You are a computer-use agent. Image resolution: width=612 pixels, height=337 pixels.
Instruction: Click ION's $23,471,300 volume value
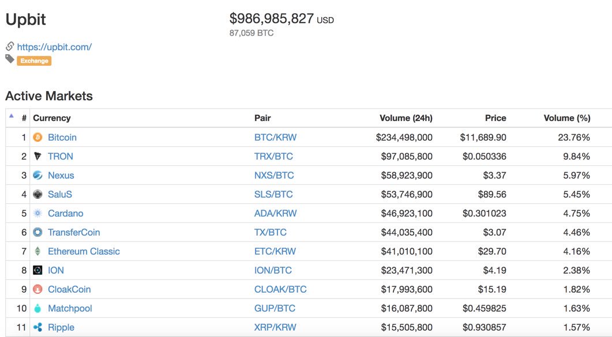[x=407, y=270]
